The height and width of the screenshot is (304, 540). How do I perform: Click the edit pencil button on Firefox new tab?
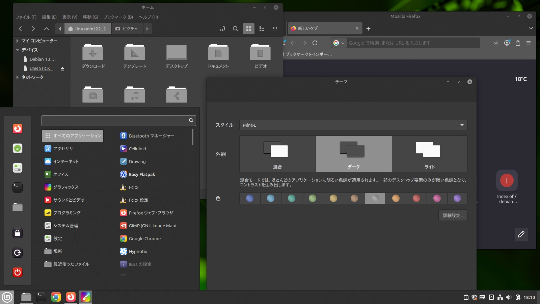coord(521,234)
